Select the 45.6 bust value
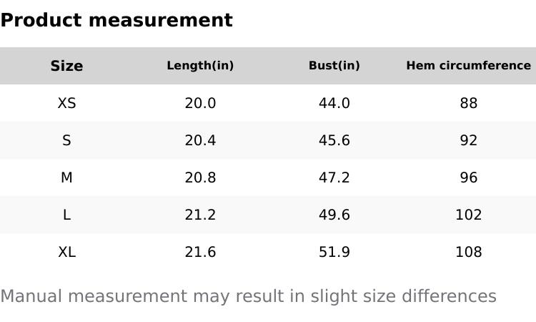Image resolution: width=536 pixels, height=322 pixels. pyautogui.click(x=334, y=140)
